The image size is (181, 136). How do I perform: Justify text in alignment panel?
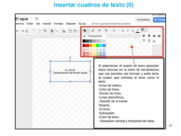coord(159,36)
